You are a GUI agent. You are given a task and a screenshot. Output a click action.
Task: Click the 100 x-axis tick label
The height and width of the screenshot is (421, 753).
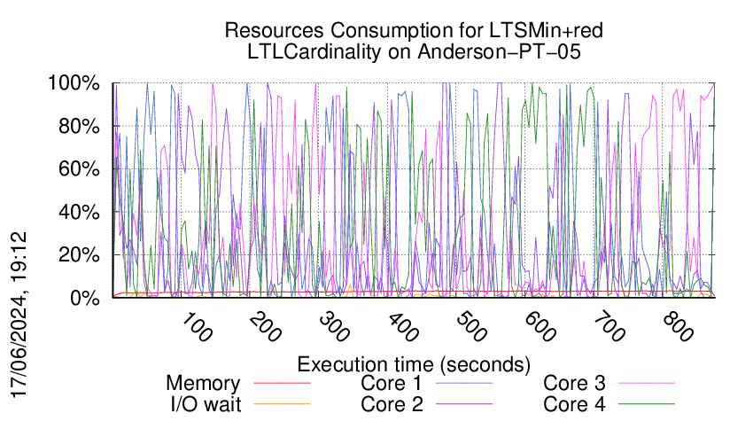tap(197, 328)
